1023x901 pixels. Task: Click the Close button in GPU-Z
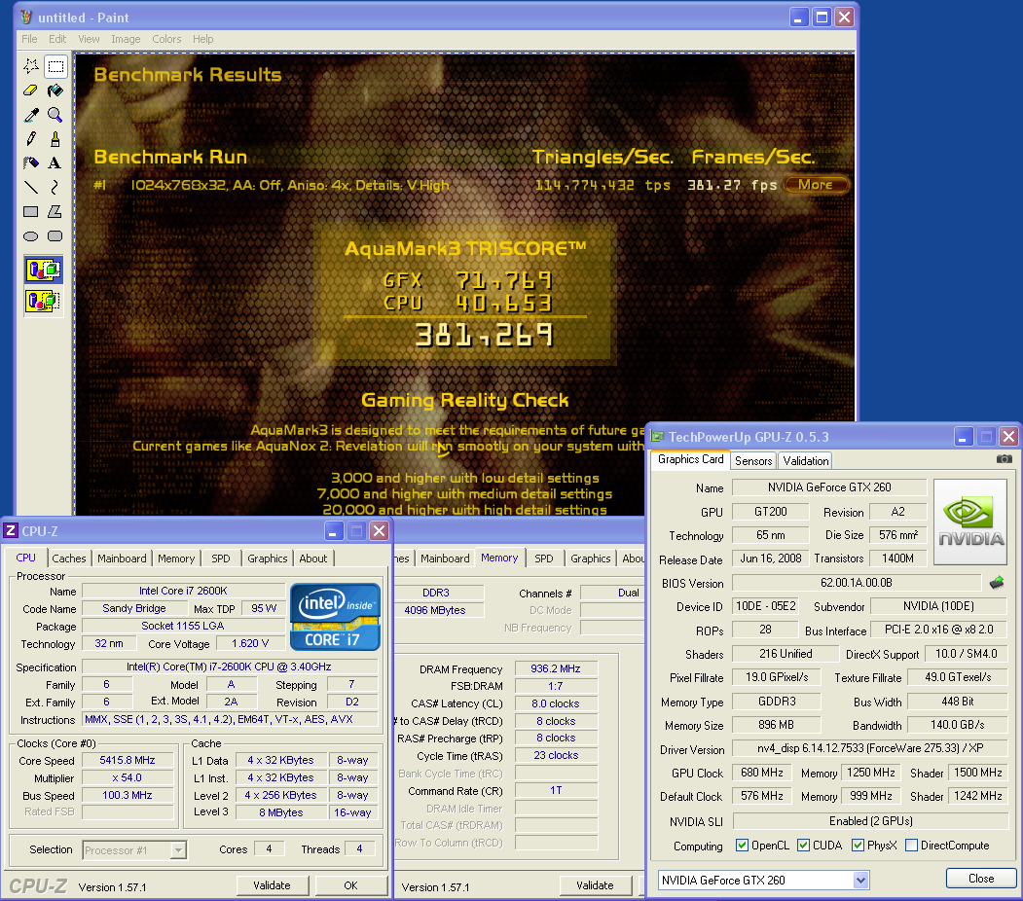click(x=980, y=879)
